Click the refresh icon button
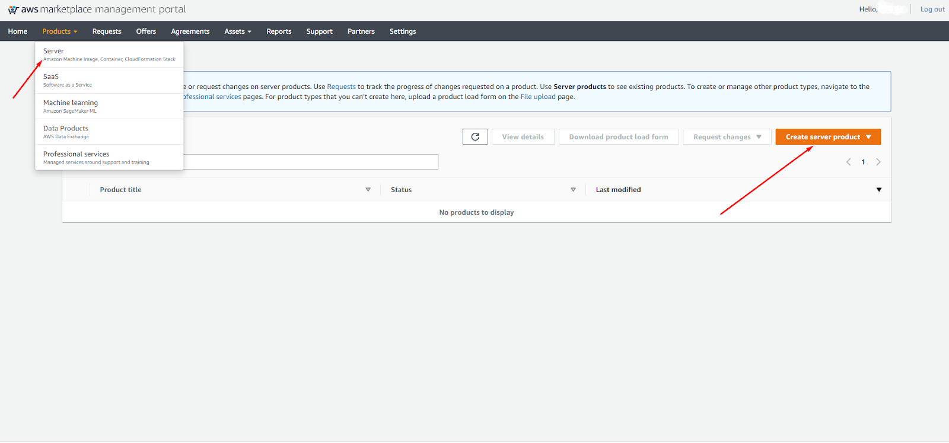949x443 pixels. [475, 137]
